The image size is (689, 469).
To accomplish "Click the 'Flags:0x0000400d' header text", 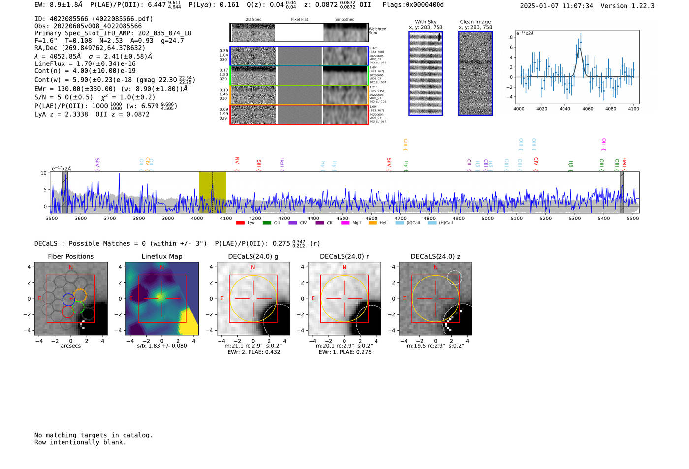I will click(x=413, y=5).
